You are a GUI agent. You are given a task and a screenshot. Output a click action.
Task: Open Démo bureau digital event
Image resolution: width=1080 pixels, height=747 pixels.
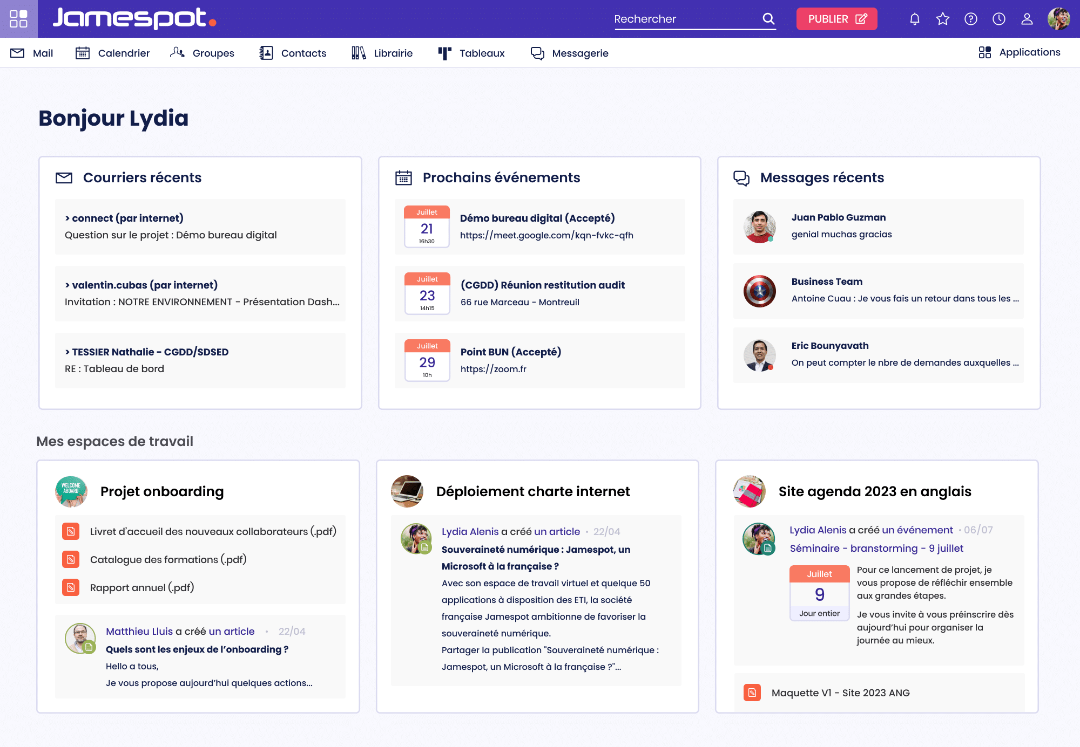tap(537, 218)
